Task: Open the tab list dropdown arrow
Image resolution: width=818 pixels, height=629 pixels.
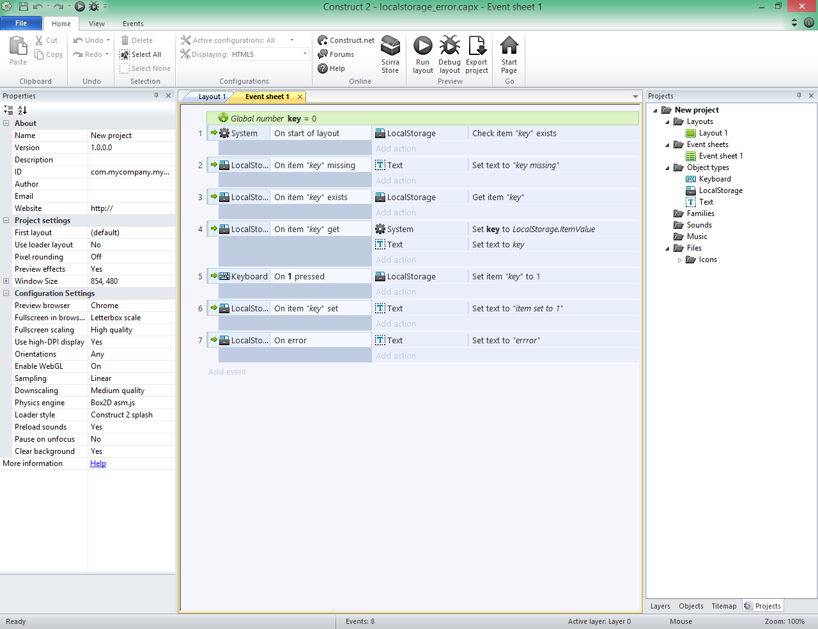Action: pyautogui.click(x=635, y=97)
